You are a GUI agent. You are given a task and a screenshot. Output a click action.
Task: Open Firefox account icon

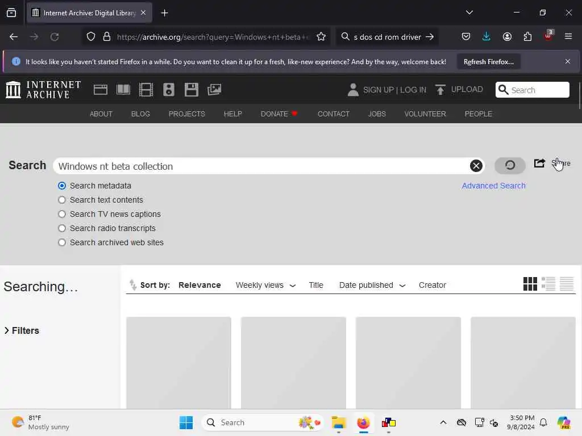(x=507, y=36)
